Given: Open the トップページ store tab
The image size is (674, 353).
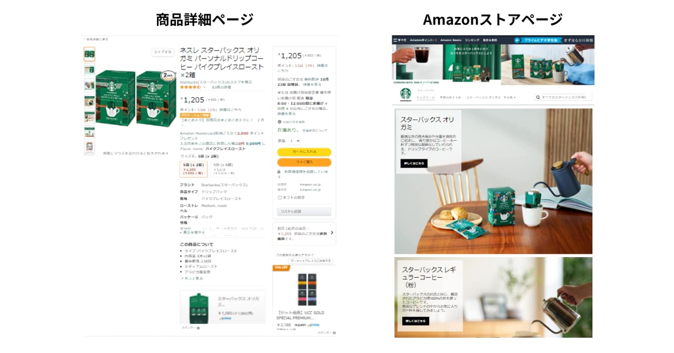Looking at the screenshot, I should [x=425, y=97].
